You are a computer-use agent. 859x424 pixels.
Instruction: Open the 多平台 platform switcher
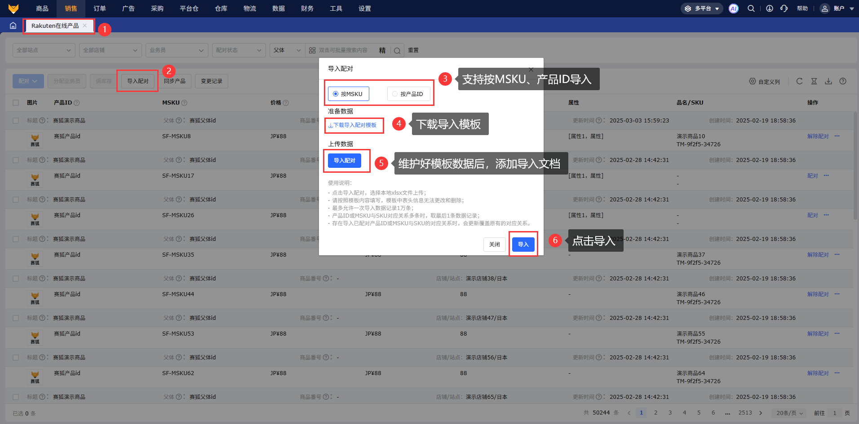[702, 9]
